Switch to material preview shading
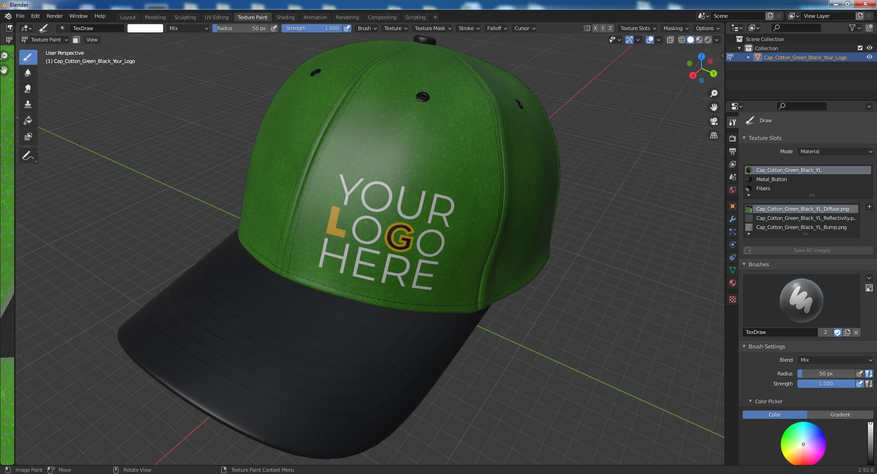877x474 pixels. (x=699, y=40)
